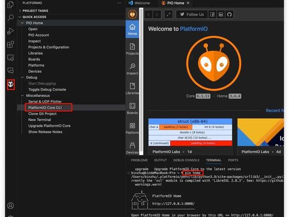The width and height of the screenshot is (289, 217).
Task: Click the forward navigation arrow in PIO Home
Action: click(157, 14)
